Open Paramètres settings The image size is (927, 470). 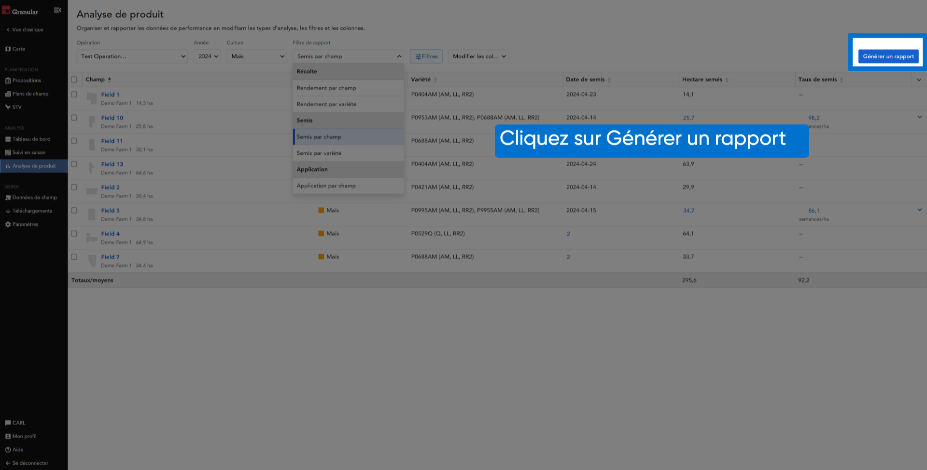pyautogui.click(x=22, y=225)
